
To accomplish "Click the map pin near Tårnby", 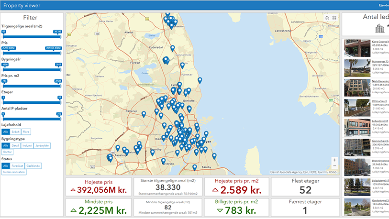I will [194, 167].
